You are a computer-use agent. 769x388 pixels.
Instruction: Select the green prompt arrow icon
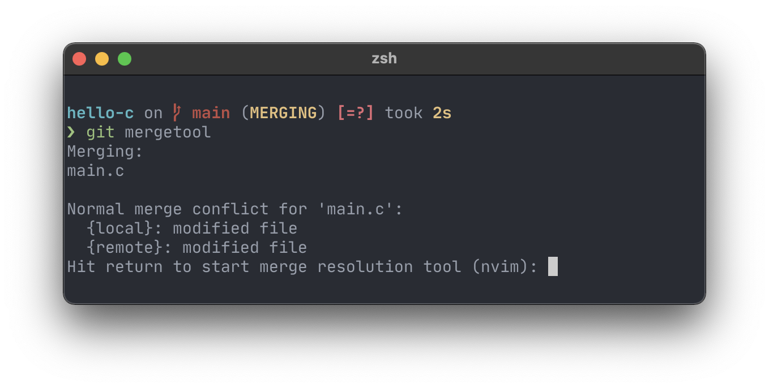(x=71, y=132)
